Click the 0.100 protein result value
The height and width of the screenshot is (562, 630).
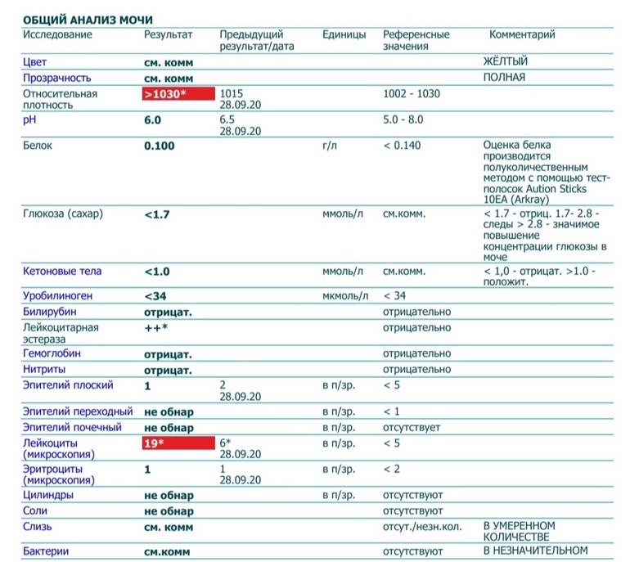click(159, 146)
